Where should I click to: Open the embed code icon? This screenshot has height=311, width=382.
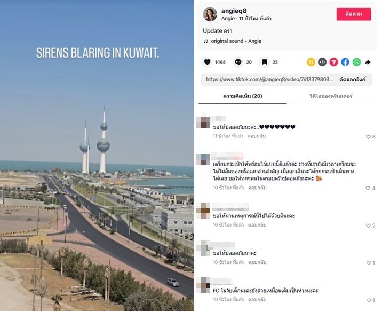point(322,62)
